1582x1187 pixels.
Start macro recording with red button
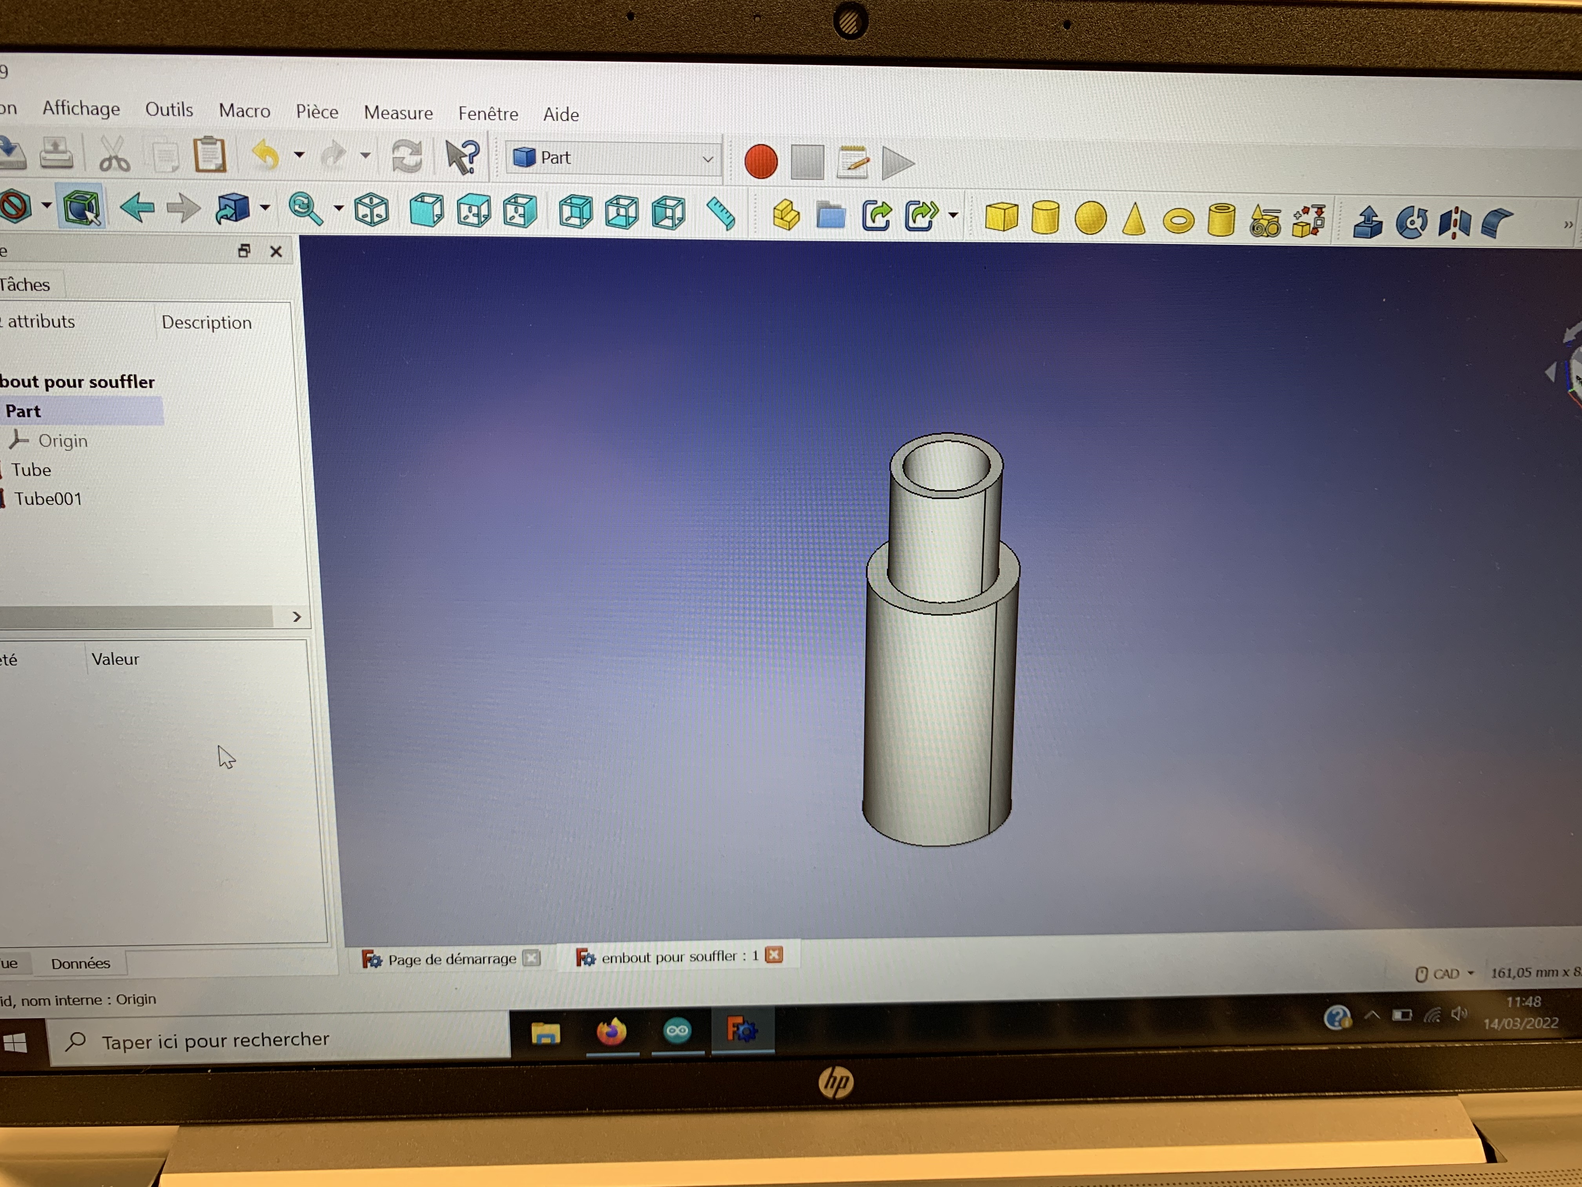760,162
